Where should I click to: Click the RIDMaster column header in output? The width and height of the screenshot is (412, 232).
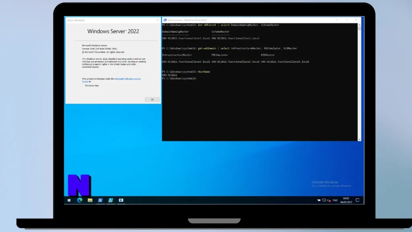(x=268, y=55)
